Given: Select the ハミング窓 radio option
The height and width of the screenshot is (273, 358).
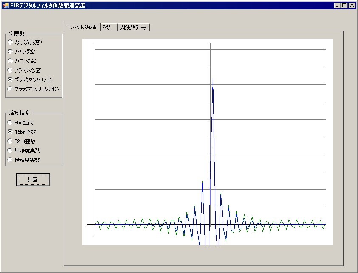Looking at the screenshot, I should pyautogui.click(x=22, y=52).
